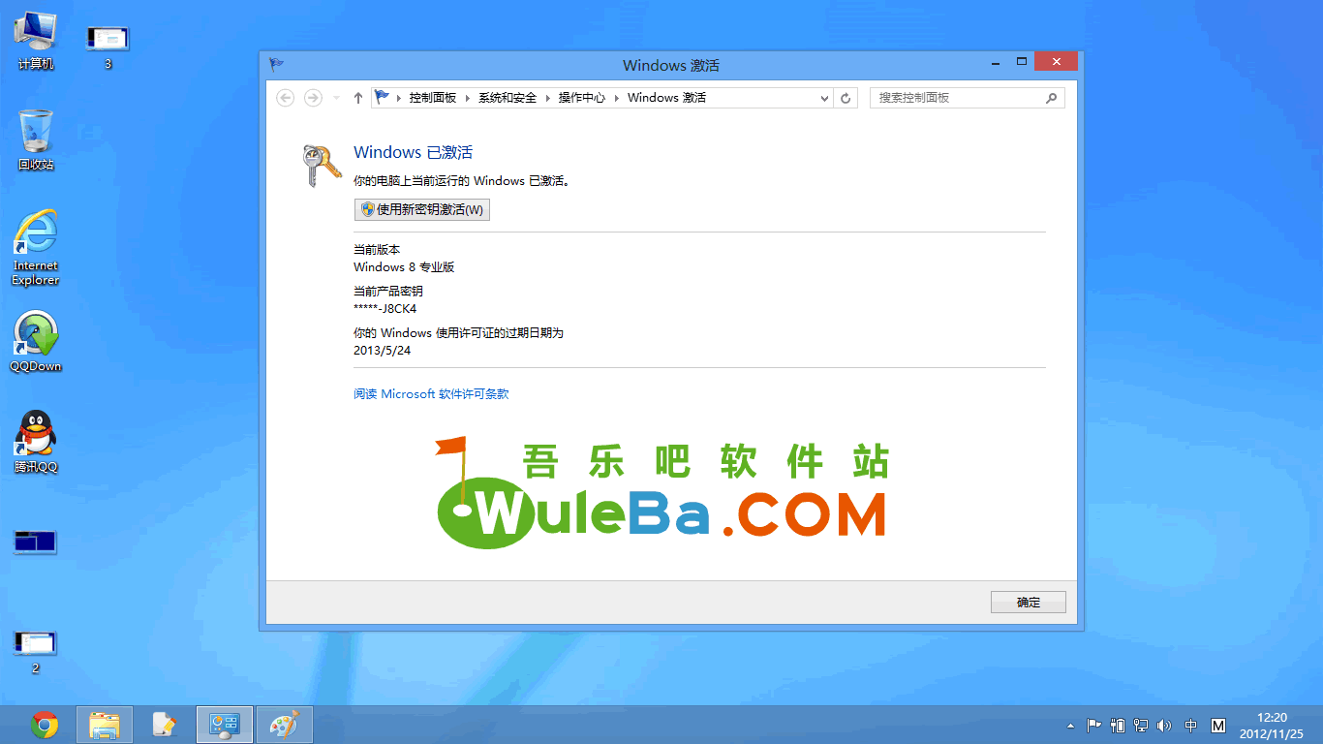Viewport: 1323px width, 744px height.
Task: Open the recent locations dropdown arrow
Action: 336,98
